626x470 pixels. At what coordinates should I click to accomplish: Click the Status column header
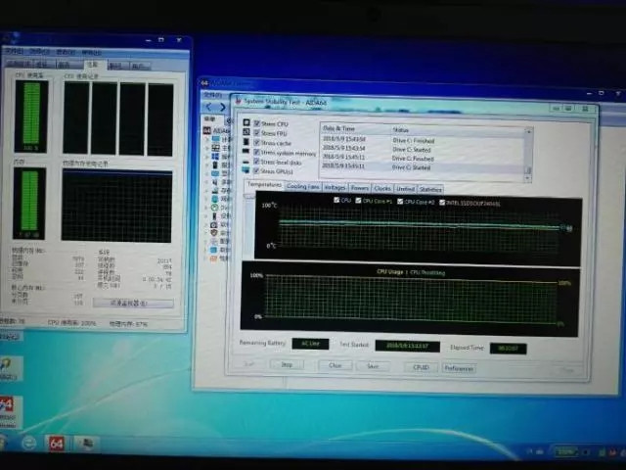click(x=400, y=130)
